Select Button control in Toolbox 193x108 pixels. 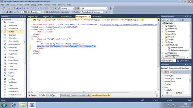point(12,32)
